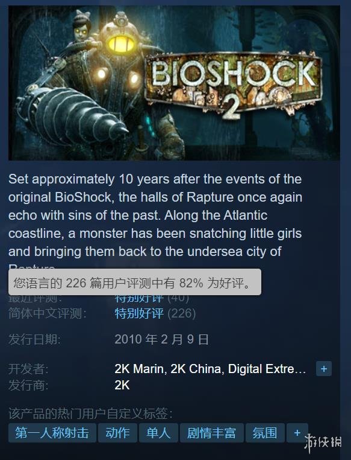The height and width of the screenshot is (460, 351).
Task: Click the review percentage tooltip
Action: click(134, 283)
